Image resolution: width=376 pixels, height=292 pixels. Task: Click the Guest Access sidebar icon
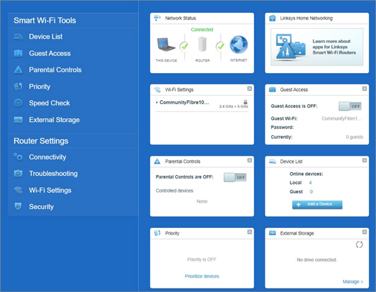pos(18,53)
